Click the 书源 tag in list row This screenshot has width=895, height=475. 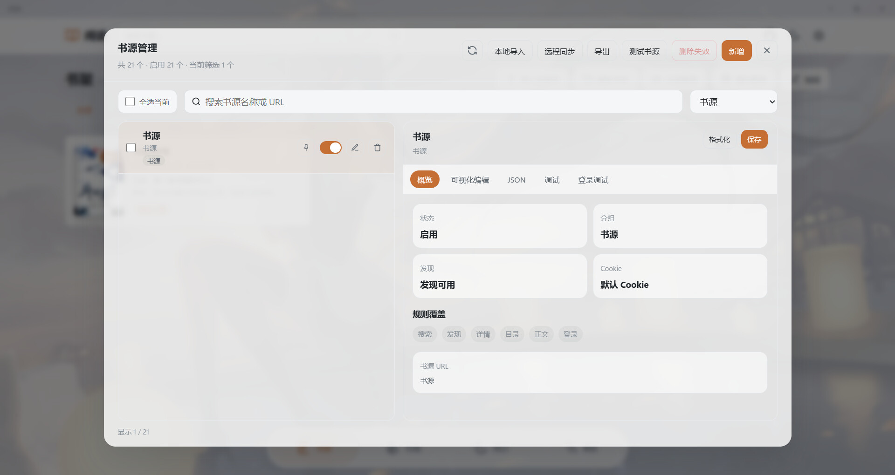click(154, 161)
